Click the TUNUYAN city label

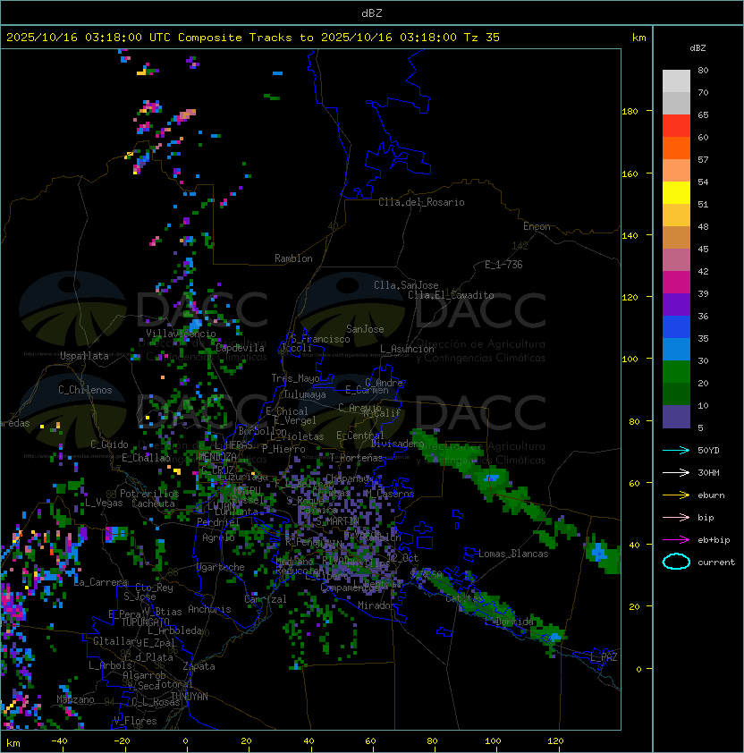click(190, 697)
